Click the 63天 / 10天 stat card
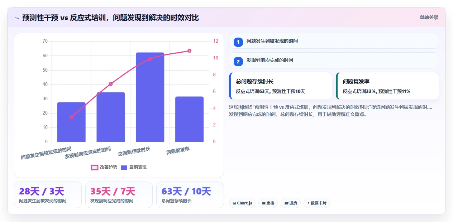Viewport: 453px width, 222px height. (190, 195)
